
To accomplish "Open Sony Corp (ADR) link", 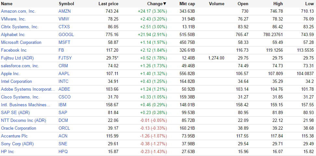I will (17, 144).
